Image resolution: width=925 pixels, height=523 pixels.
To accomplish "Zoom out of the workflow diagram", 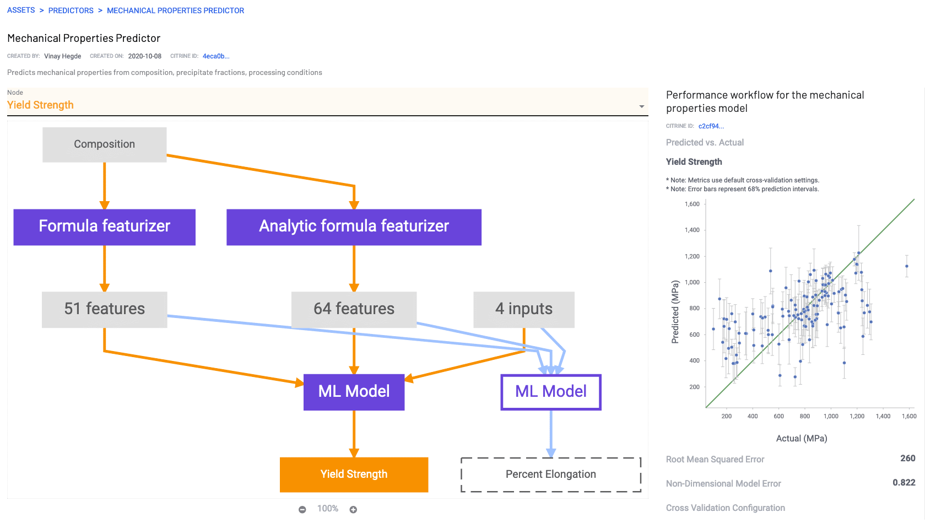I will (x=302, y=509).
